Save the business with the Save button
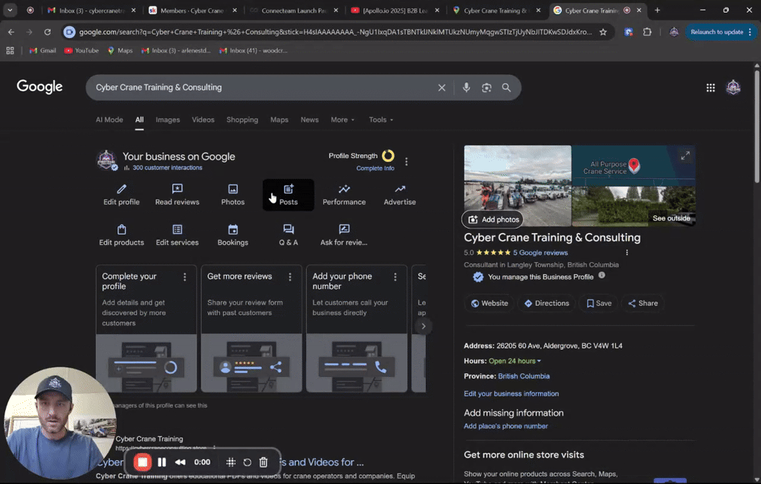This screenshot has width=761, height=484. point(598,303)
